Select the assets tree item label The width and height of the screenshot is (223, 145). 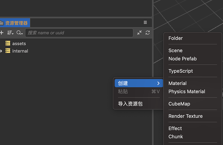[19, 43]
